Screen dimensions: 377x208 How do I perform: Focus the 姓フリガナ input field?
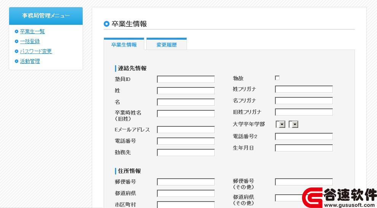[304, 89]
